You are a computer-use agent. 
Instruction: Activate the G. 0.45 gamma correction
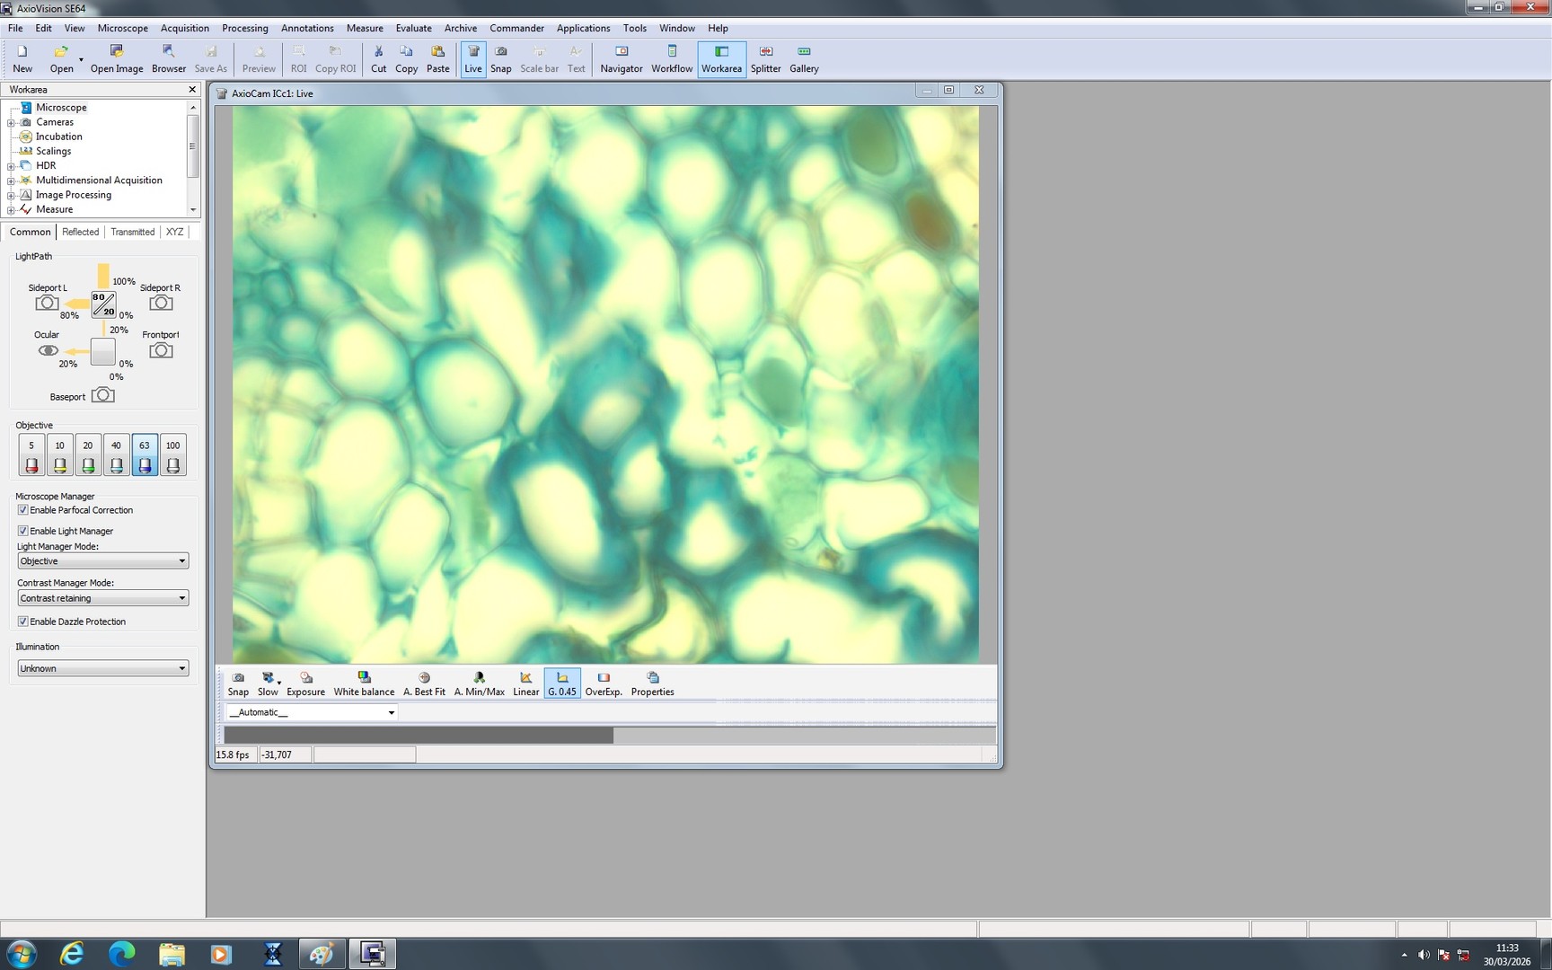point(561,683)
